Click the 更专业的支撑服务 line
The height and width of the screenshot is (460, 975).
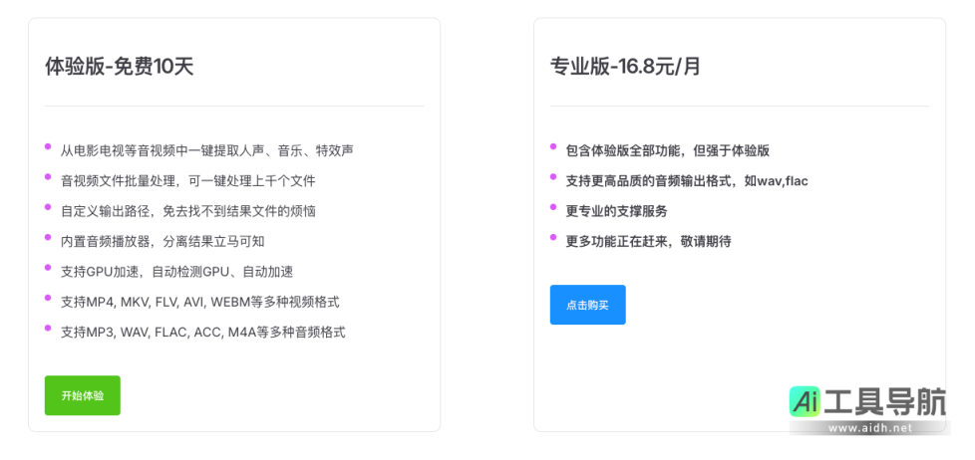tap(616, 211)
